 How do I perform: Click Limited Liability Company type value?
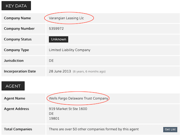point(70,50)
